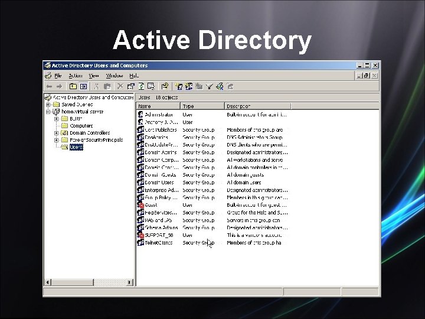Click the Forward arrow toolbar button
Viewport: 425px width, 319px height.
coord(59,86)
